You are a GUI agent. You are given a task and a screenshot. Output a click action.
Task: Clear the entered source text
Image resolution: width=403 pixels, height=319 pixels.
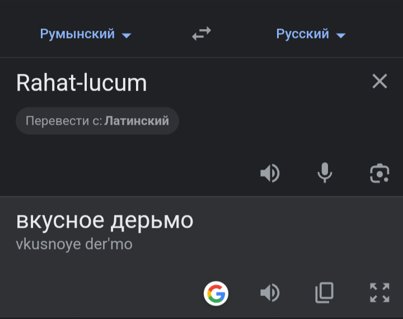click(x=379, y=82)
